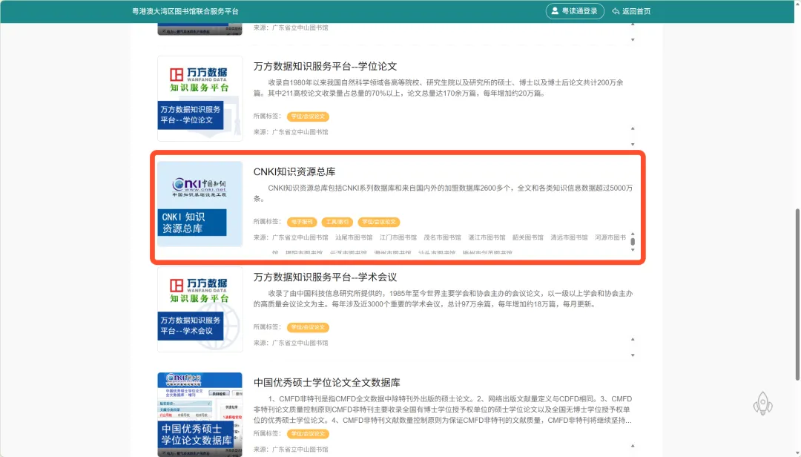This screenshot has height=457, width=801.
Task: Click the back-arrow icon beside 返回首页
Action: pos(616,11)
